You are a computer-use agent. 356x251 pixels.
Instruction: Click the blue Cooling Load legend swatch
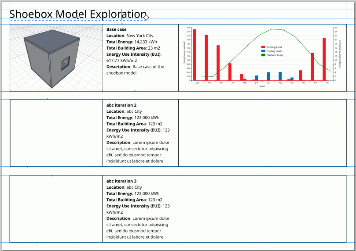264,51
